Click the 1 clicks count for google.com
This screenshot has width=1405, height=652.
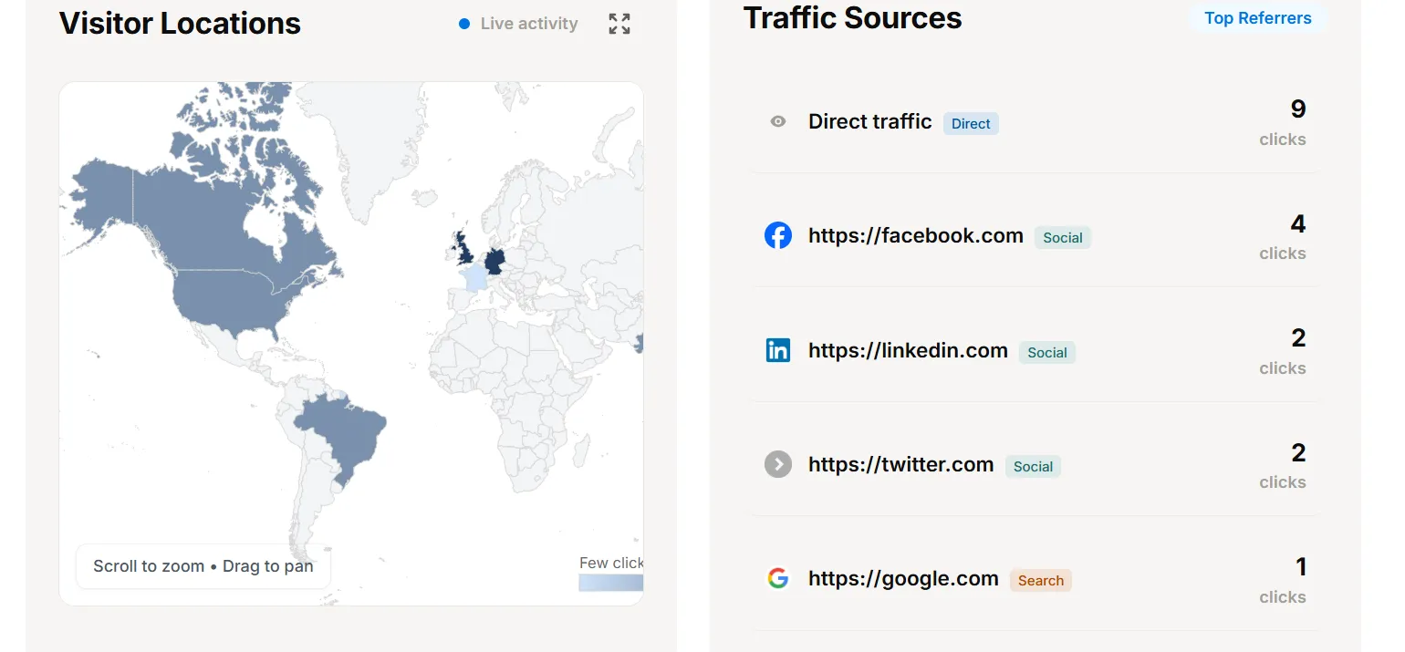point(1283,580)
